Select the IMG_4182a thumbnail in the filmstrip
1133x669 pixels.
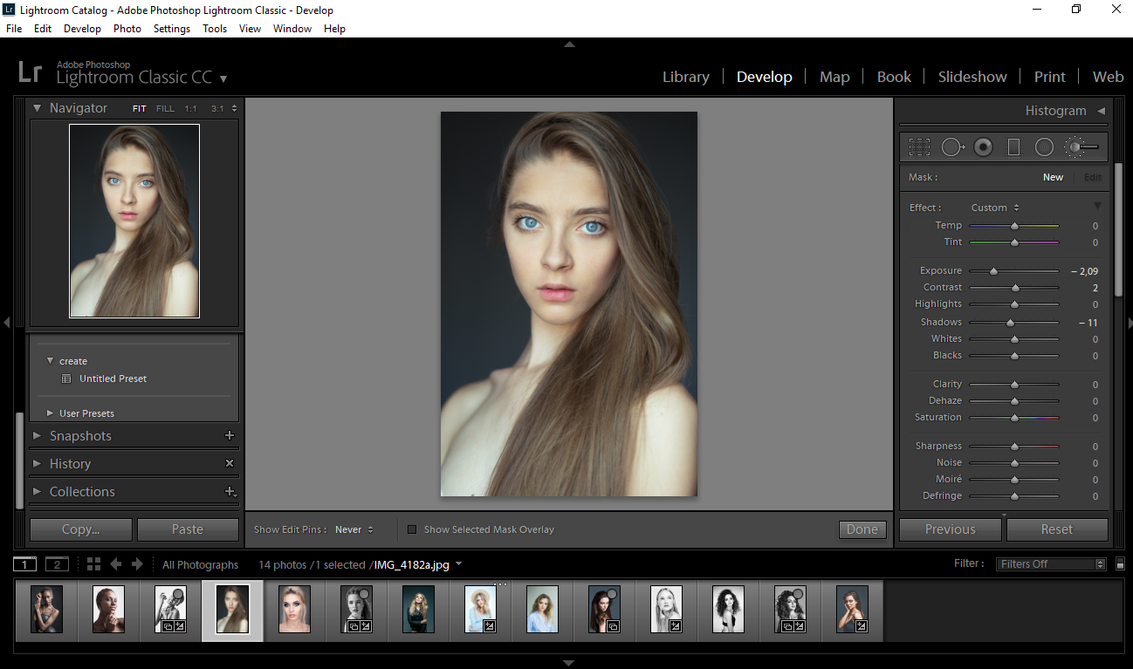pyautogui.click(x=231, y=610)
